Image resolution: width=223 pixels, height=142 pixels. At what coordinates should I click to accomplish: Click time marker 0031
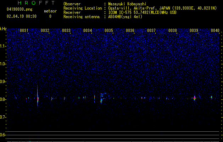point(24,31)
